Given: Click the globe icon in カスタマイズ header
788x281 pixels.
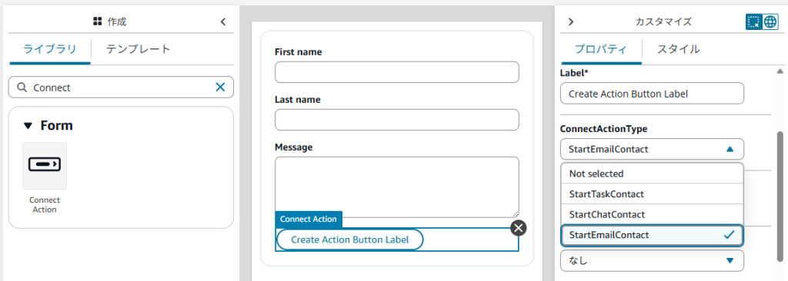Looking at the screenshot, I should pyautogui.click(x=770, y=21).
